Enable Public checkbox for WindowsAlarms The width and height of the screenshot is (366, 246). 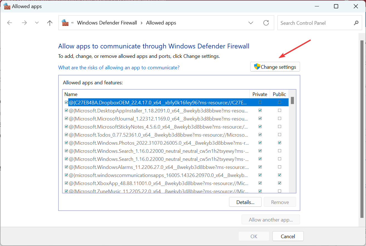coord(279,167)
